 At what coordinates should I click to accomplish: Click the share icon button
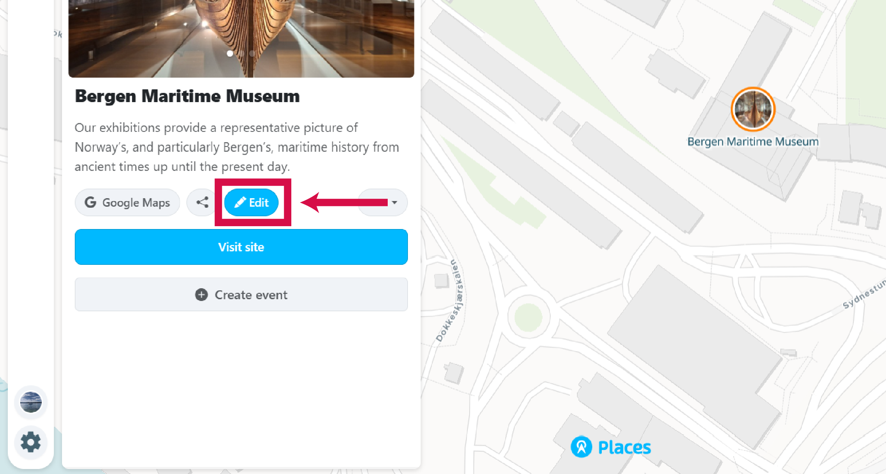[x=202, y=202]
